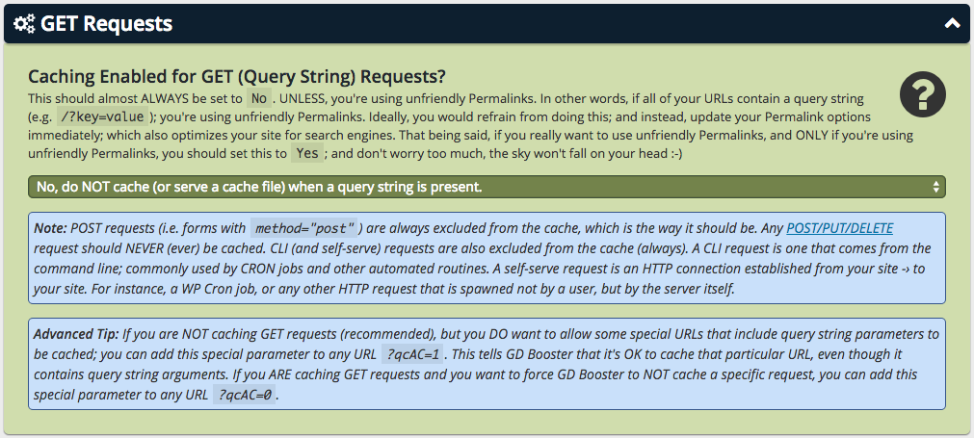974x438 pixels.
Task: Click the GET Requests header title
Action: (106, 23)
